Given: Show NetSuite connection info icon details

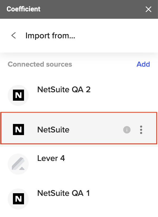Looking at the screenshot, I should 127,130.
